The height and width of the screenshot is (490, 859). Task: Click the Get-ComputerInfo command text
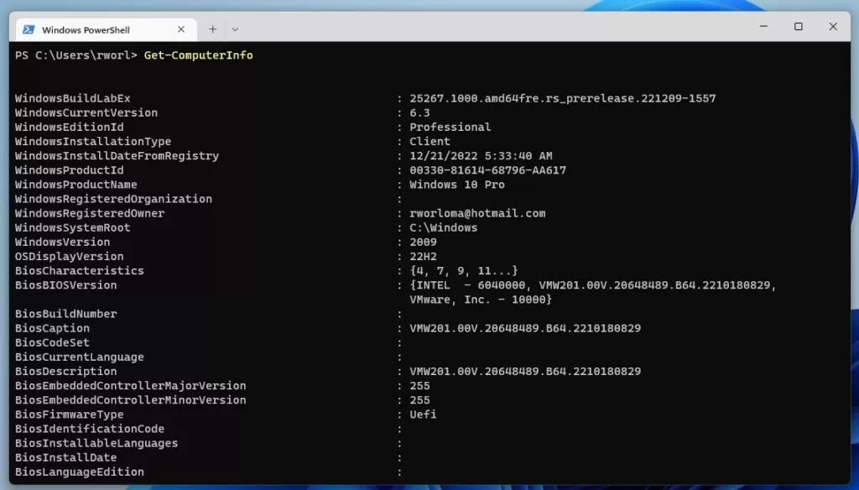[x=198, y=55]
